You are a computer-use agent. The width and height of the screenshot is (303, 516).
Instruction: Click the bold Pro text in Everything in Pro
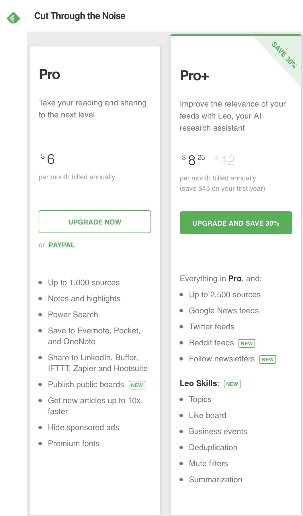coord(235,279)
